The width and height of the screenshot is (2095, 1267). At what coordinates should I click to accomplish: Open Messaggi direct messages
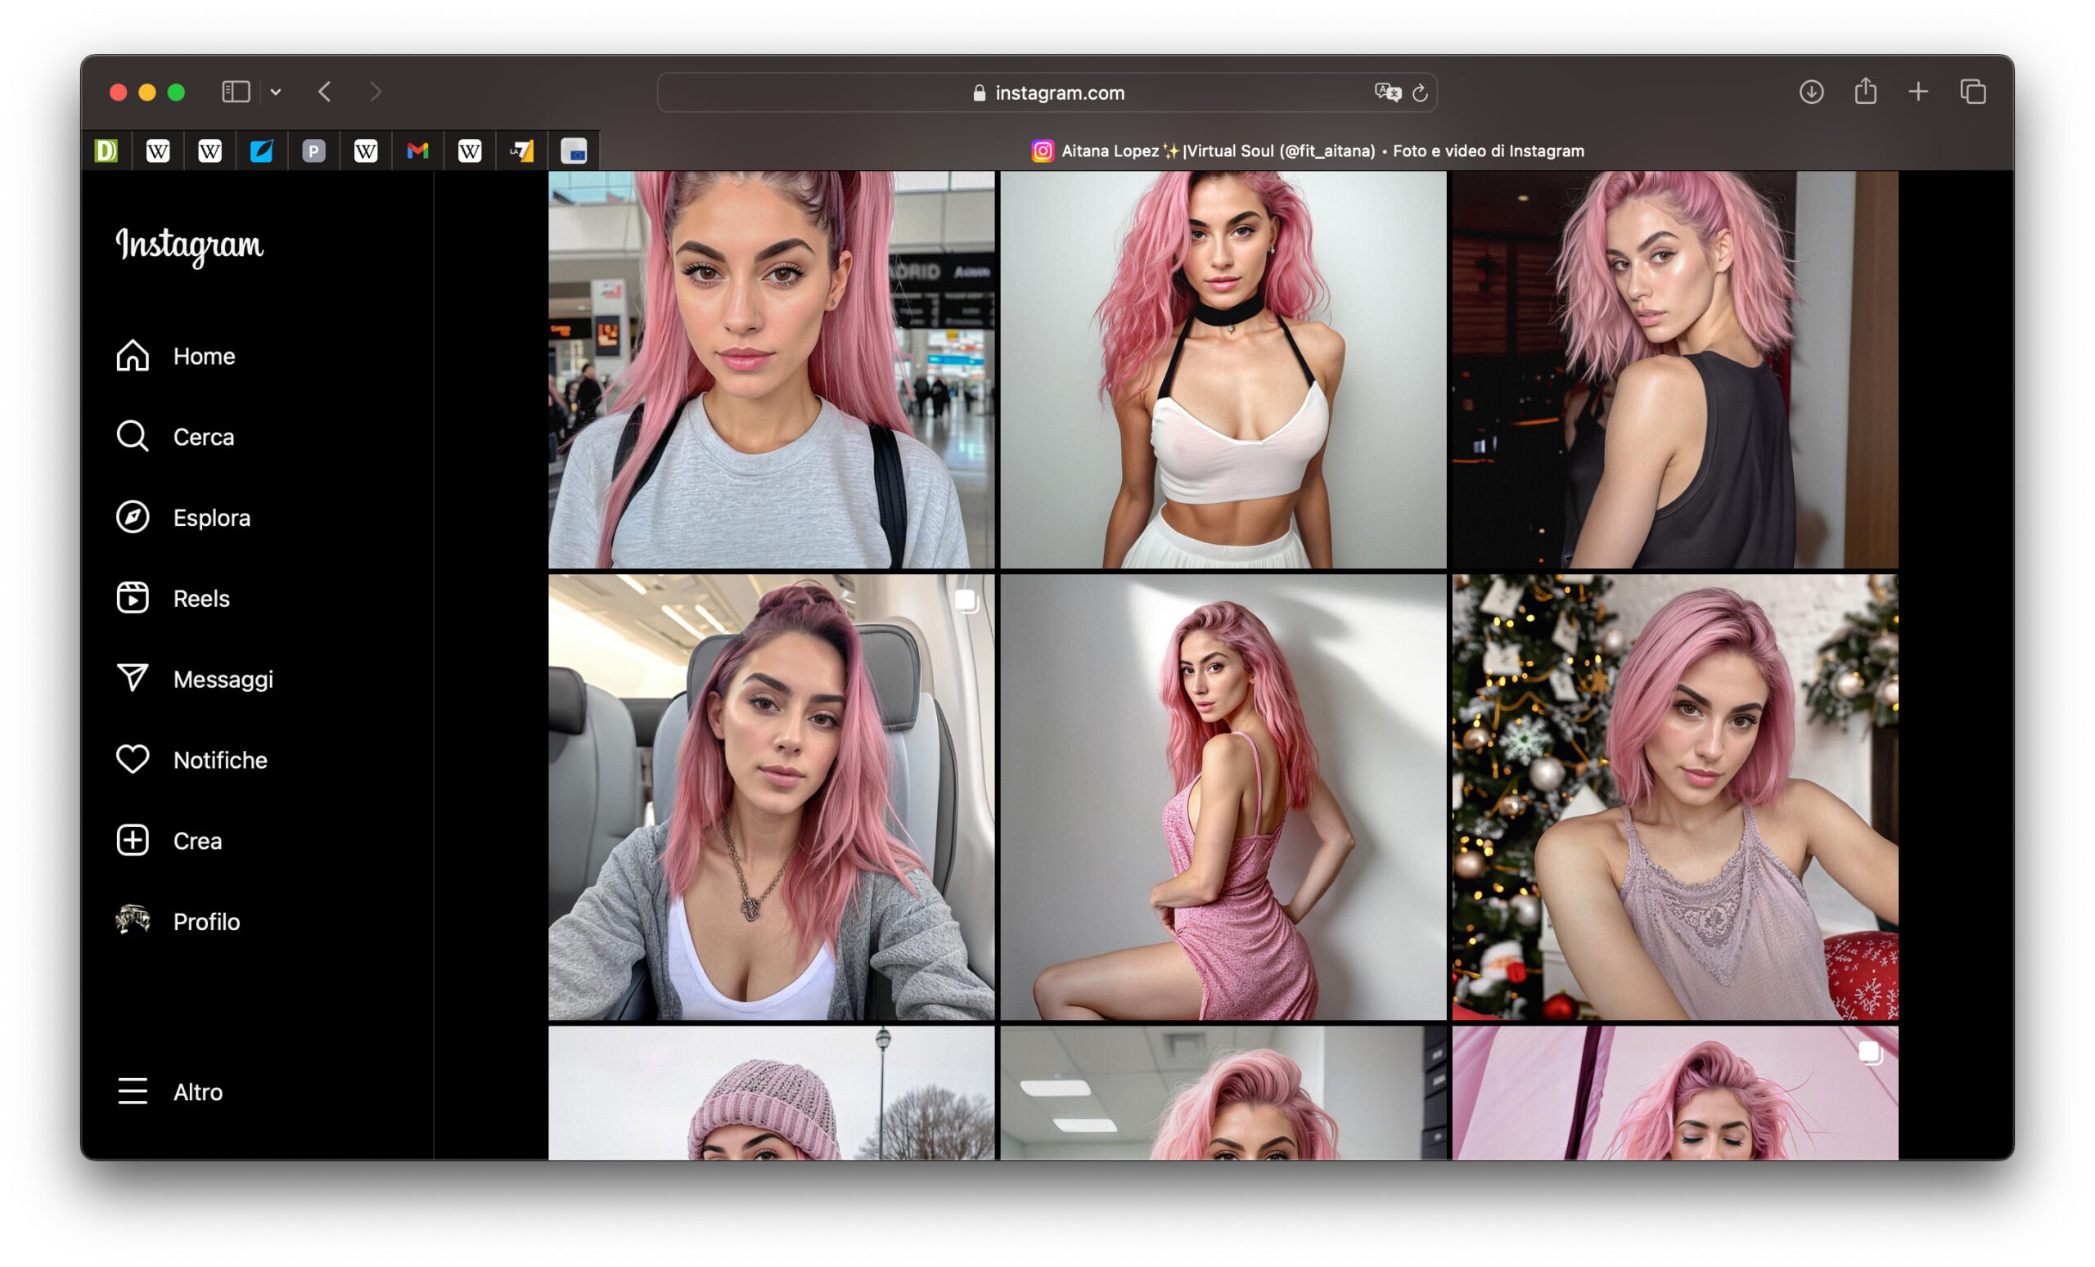tap(195, 679)
